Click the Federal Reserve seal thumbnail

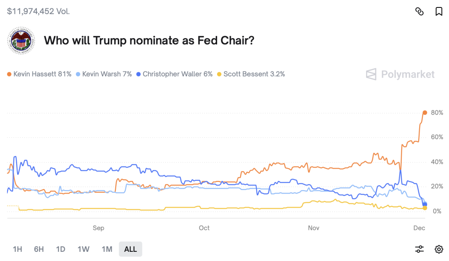point(21,41)
